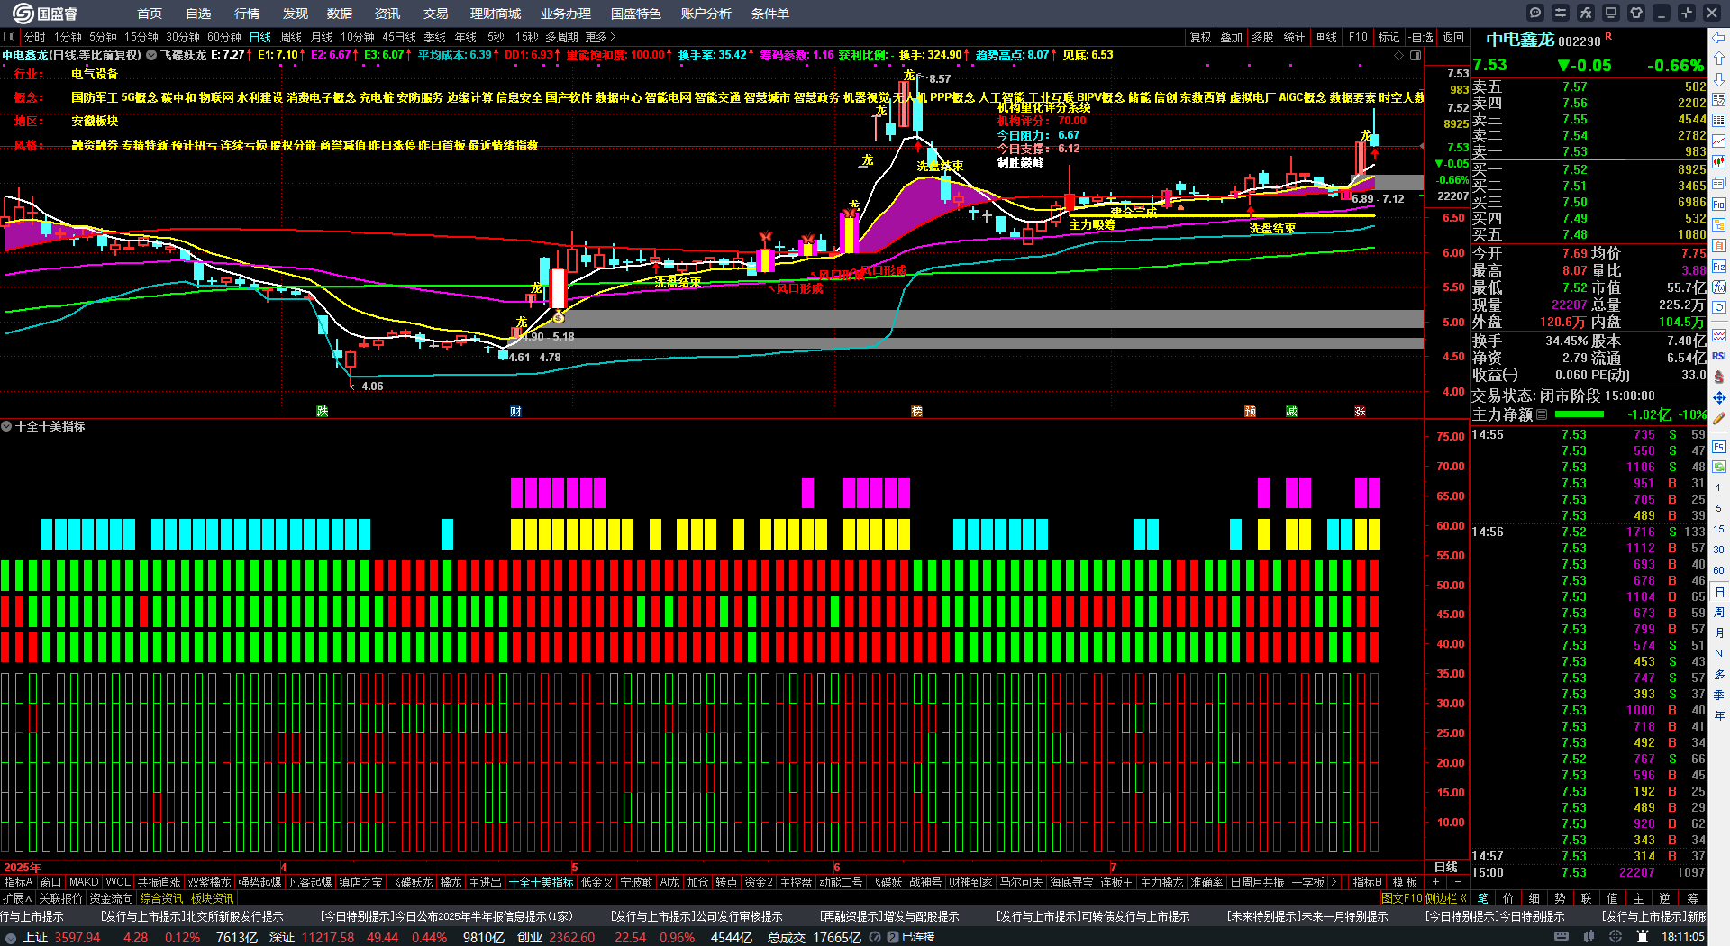Open the f(x) formula sidebar icon

[x=1719, y=287]
